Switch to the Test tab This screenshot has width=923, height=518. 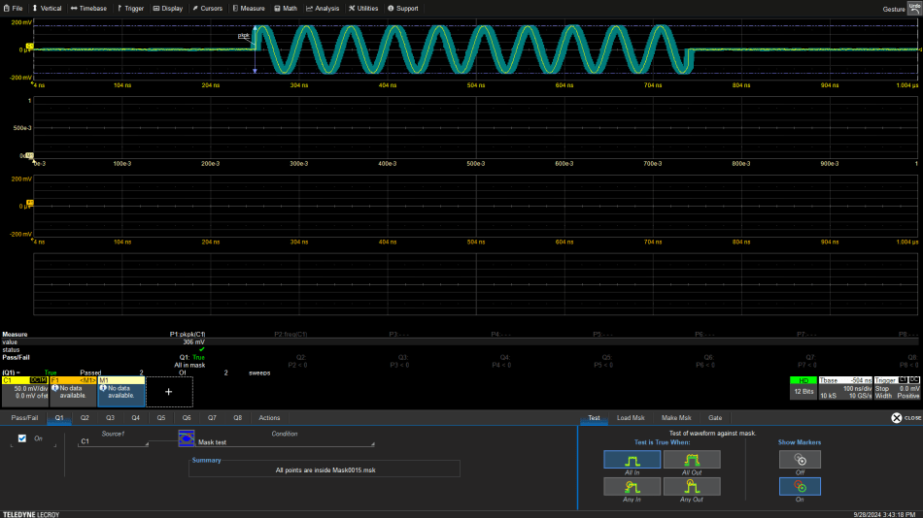click(594, 418)
